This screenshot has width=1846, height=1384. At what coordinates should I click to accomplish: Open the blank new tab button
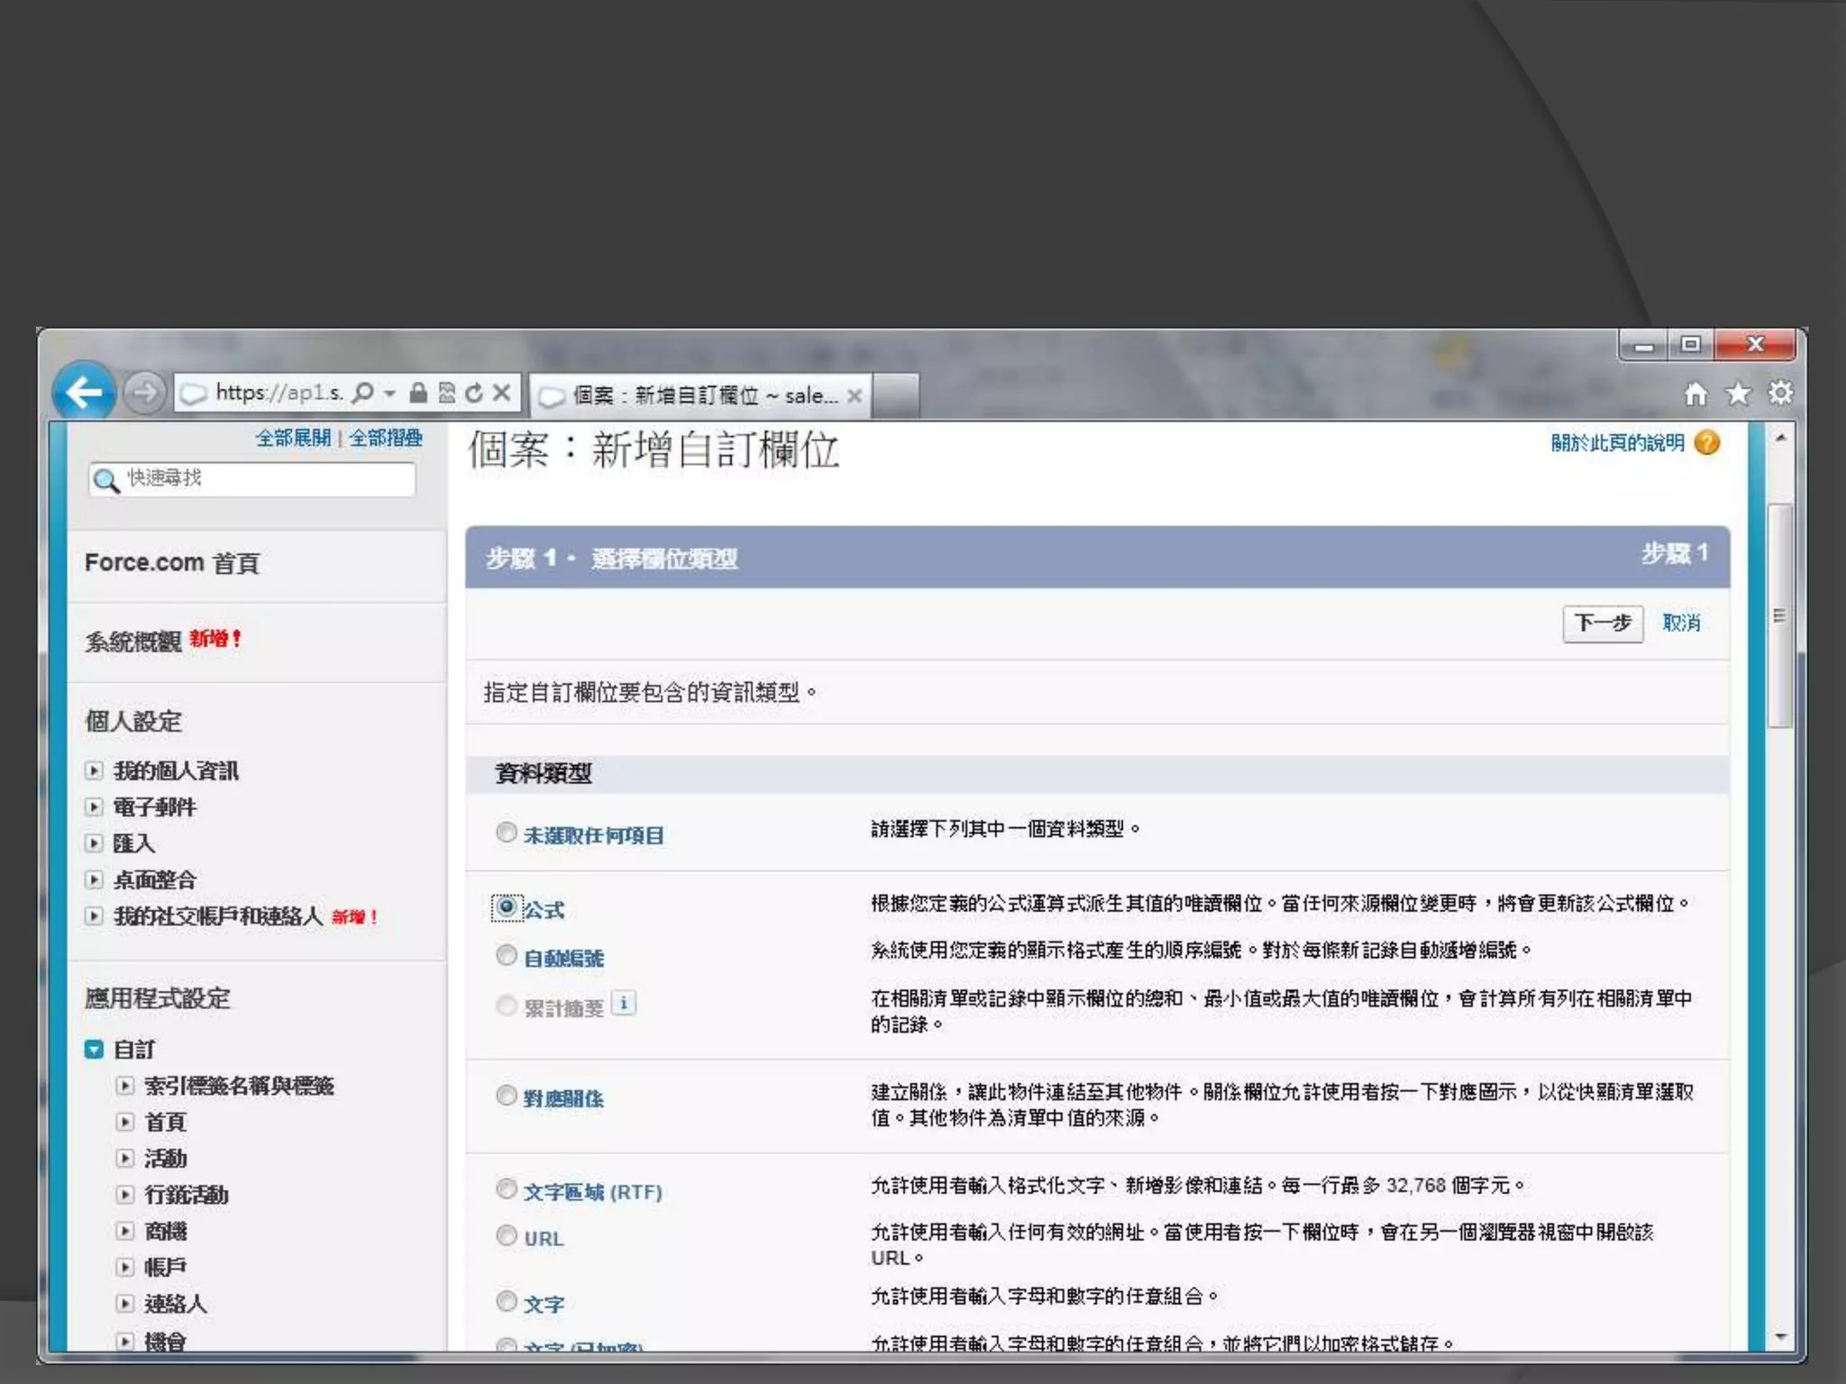pyautogui.click(x=896, y=396)
